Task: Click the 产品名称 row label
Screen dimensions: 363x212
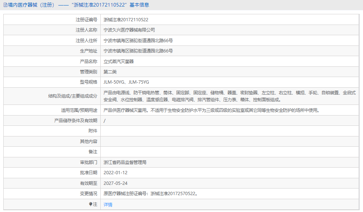Action: click(88, 61)
